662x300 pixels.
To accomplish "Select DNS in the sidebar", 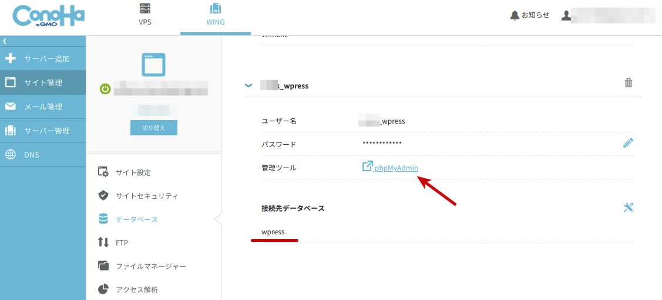I will (43, 155).
